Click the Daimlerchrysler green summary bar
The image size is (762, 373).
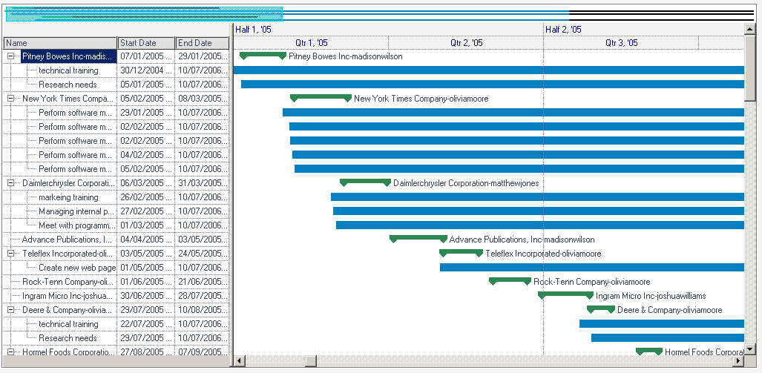click(366, 182)
